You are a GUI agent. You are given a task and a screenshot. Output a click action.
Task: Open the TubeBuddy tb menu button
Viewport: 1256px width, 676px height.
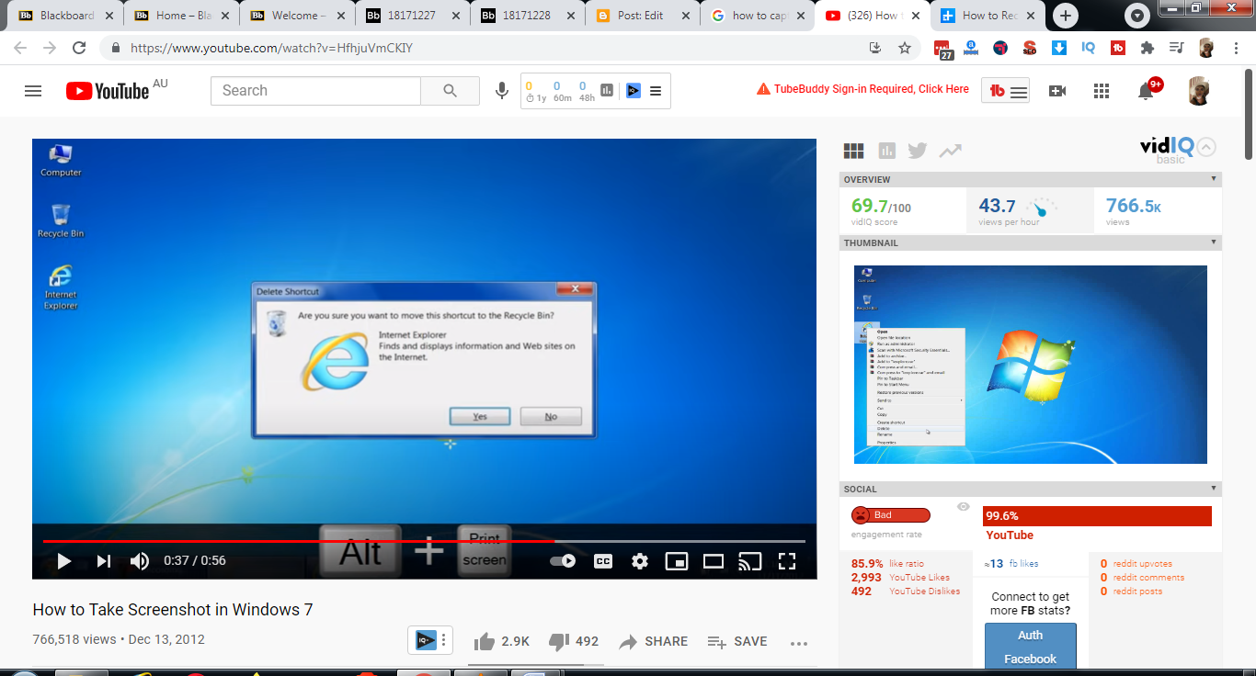coord(1007,91)
